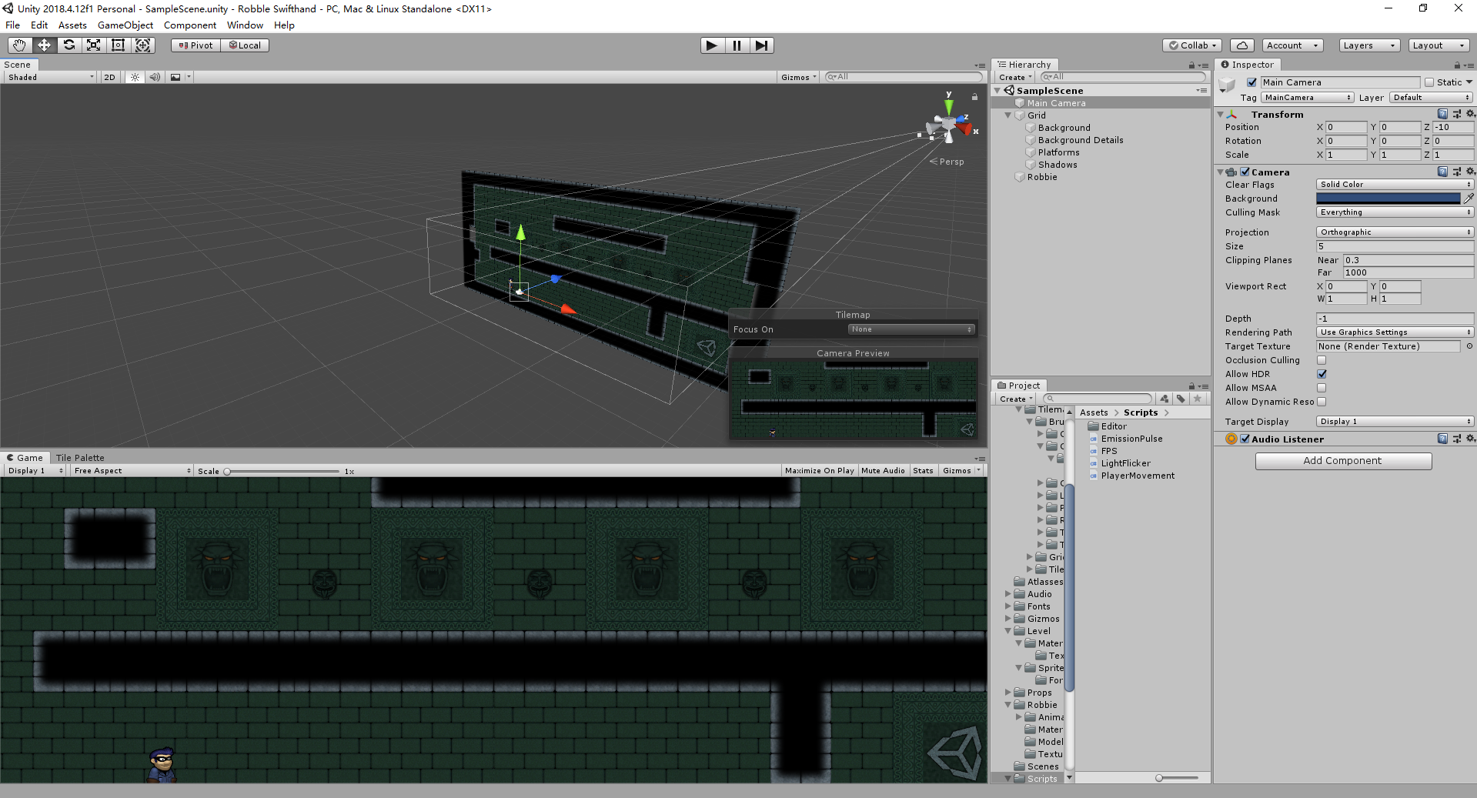Click the Play button

pyautogui.click(x=712, y=45)
